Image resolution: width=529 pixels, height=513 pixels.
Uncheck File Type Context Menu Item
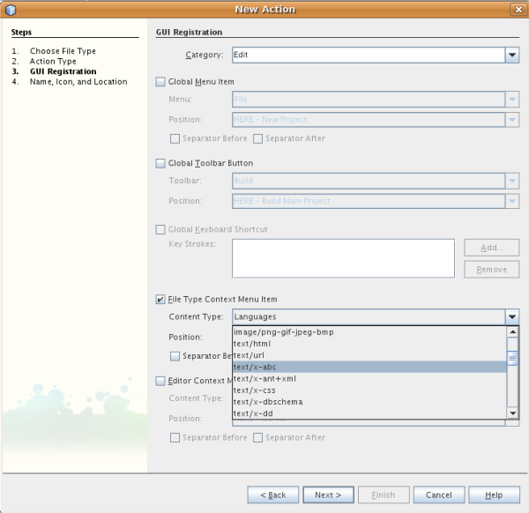tap(160, 300)
